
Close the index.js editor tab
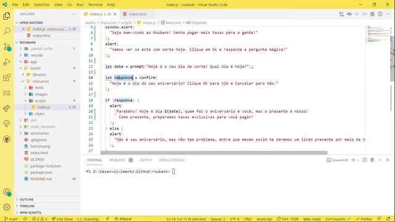click(115, 14)
